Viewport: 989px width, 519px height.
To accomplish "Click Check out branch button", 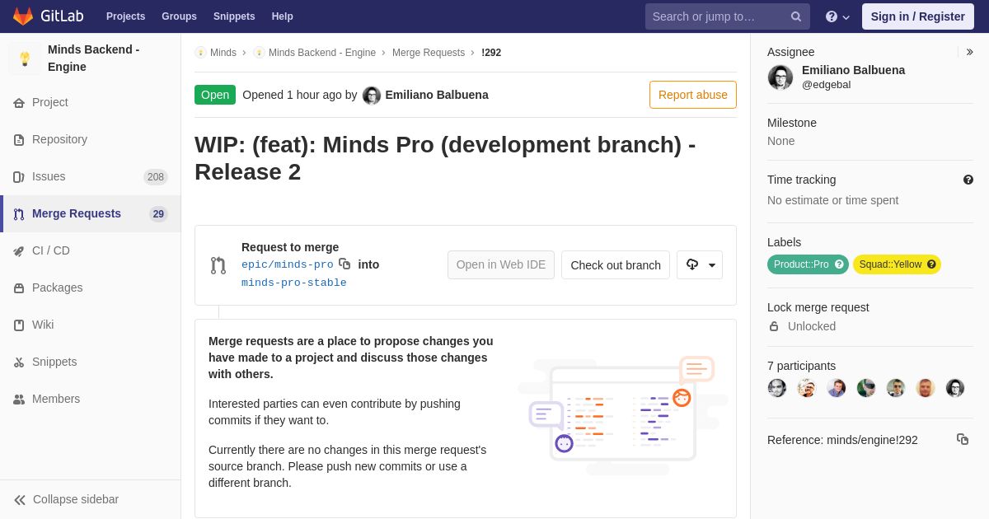I will (616, 265).
